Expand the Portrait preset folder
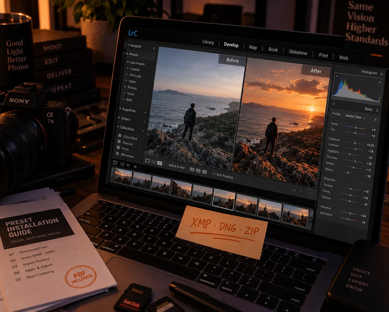The image size is (389, 312). pyautogui.click(x=125, y=87)
